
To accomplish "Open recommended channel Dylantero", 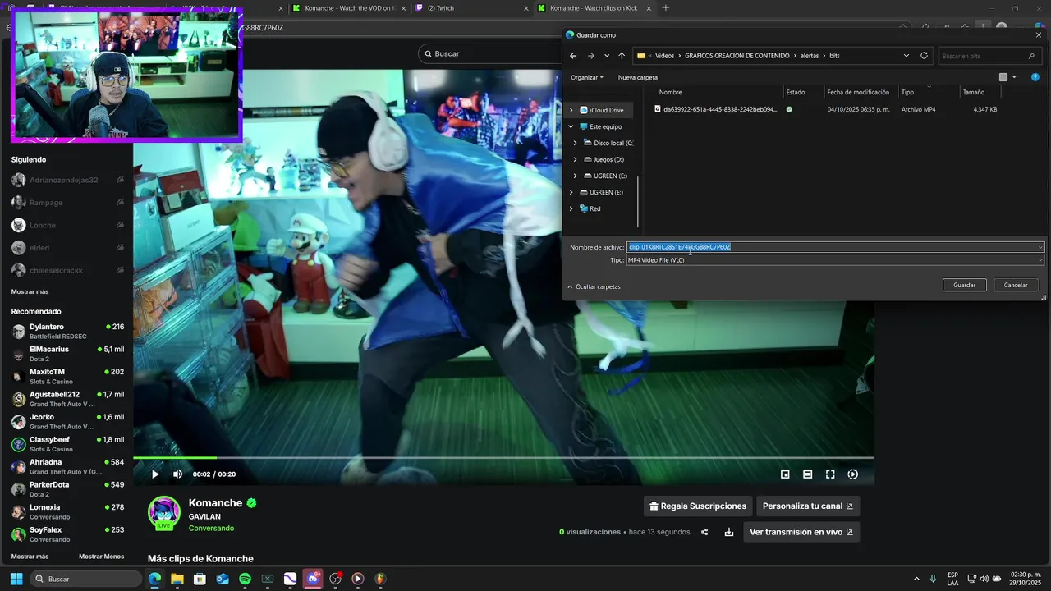I will 67,331.
